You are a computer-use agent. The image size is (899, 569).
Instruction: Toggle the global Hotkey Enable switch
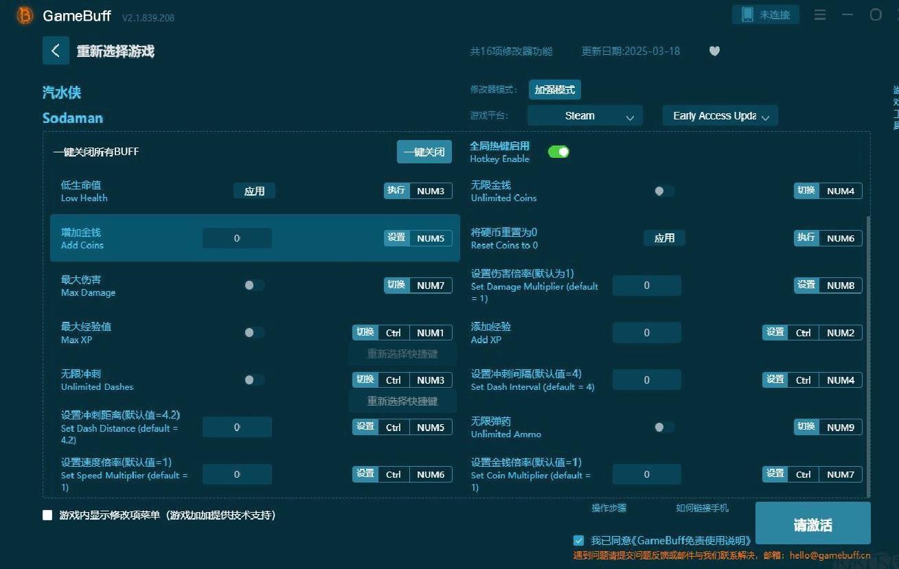coord(558,152)
